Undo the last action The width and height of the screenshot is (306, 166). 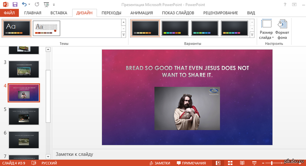pos(24,4)
